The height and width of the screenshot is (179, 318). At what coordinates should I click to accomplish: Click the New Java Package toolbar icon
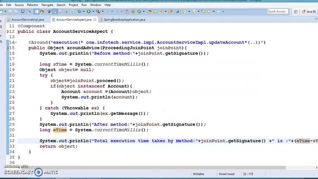(x=133, y=11)
